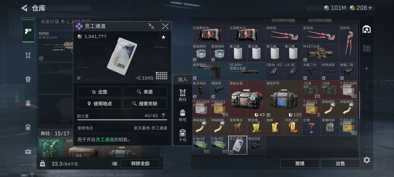
Task: Favorite the item with the star icon
Action: 163,37
